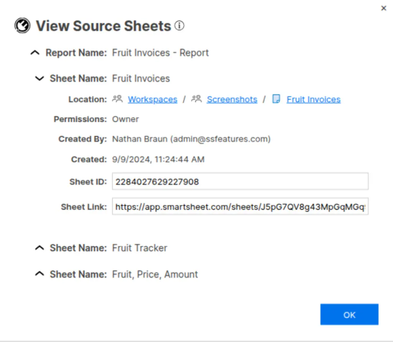Click the '9/9/2024, 11:24:44 AM' created date

coord(158,159)
